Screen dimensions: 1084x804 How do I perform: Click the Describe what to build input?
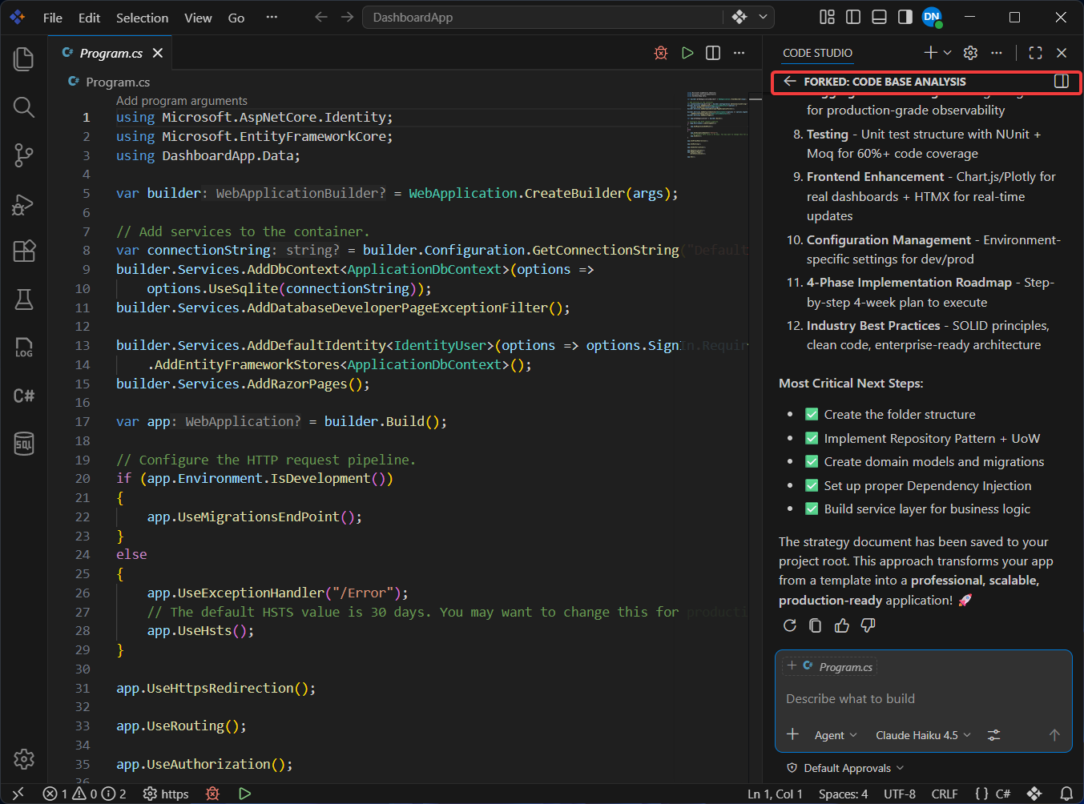923,699
